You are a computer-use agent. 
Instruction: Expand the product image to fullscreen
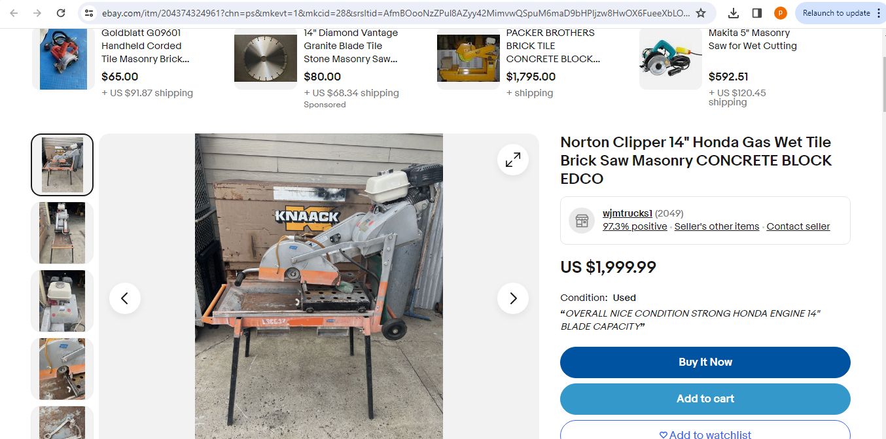513,160
